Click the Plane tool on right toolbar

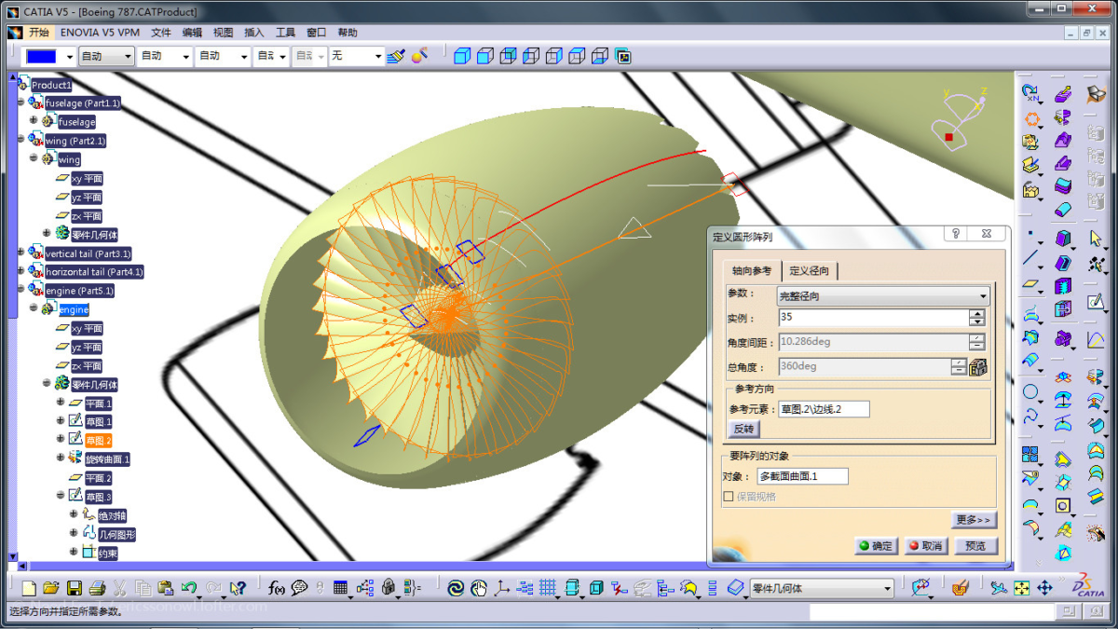tap(1029, 283)
